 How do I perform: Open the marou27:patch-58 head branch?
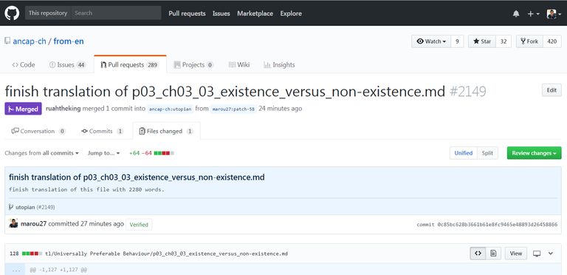coord(233,109)
